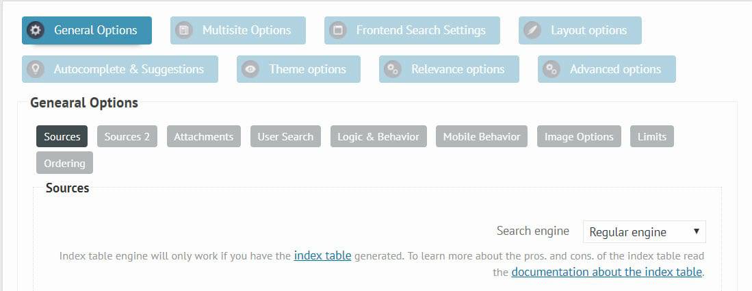Go to the Logic & Behavior tab
Screen dimensions: 752x291
point(378,136)
